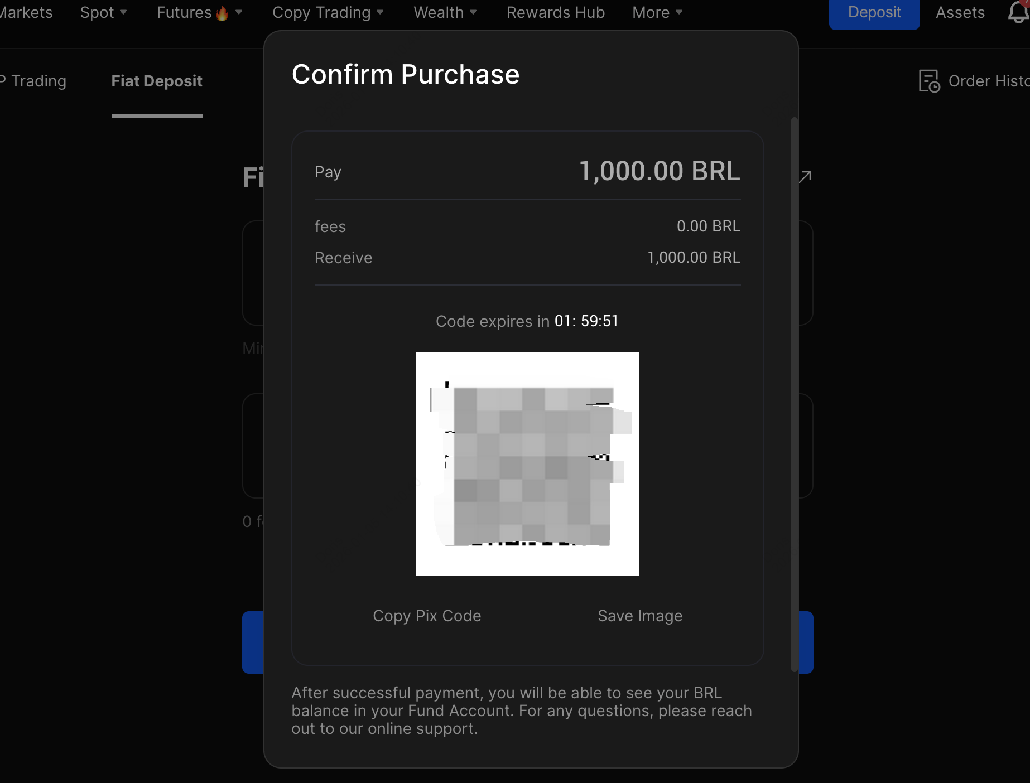1030x783 pixels.
Task: Click the notification bell icon
Action: pos(1018,12)
